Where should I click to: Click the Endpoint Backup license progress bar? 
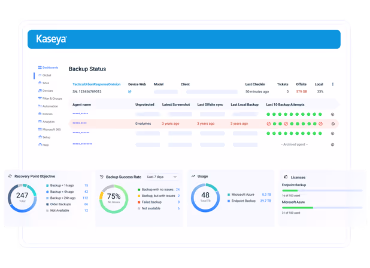(x=322, y=190)
